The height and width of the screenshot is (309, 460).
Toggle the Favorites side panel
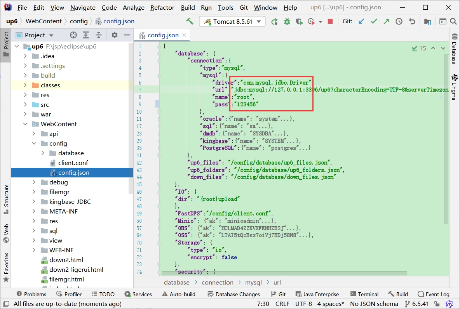[x=6, y=268]
